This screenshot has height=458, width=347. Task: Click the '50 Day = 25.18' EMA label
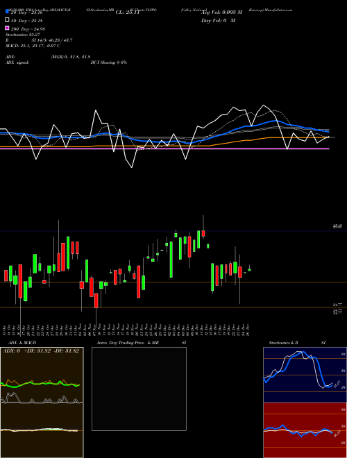27,20
